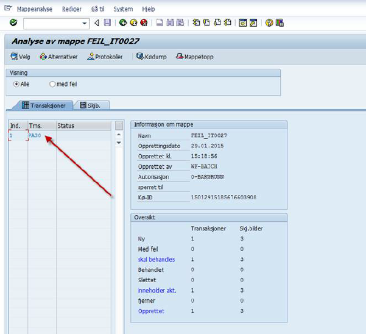
Task: Click the Opprettet kl. value 15:18:56
Action: tap(204, 156)
